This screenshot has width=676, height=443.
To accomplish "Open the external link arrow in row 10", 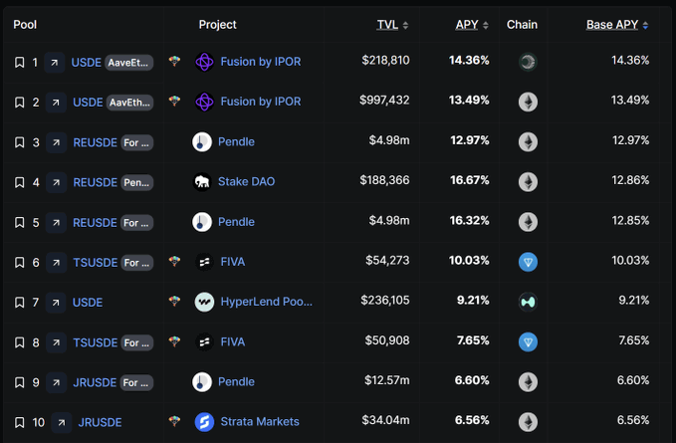I will pos(62,422).
